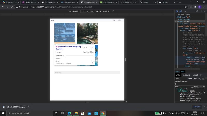Toggle the :hov element state
The image size is (207, 116).
click(x=190, y=79)
